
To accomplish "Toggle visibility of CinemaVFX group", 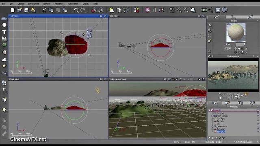I will click(258, 127).
